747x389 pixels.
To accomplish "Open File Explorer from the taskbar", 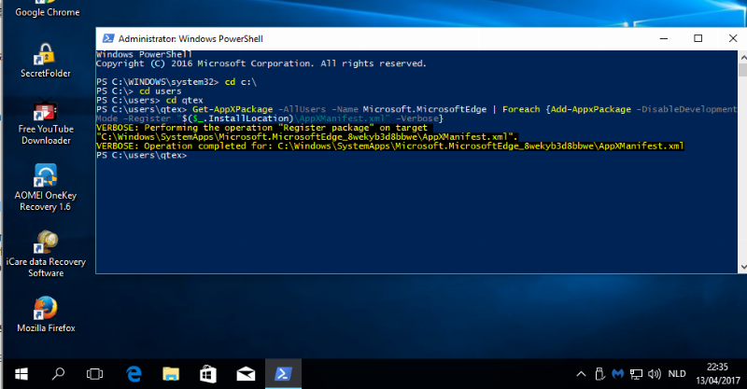I will click(170, 374).
